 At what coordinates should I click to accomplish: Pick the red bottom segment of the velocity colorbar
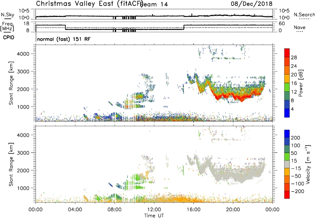(x=287, y=195)
